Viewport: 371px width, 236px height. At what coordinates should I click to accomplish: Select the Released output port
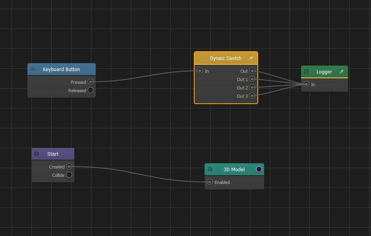coord(91,91)
